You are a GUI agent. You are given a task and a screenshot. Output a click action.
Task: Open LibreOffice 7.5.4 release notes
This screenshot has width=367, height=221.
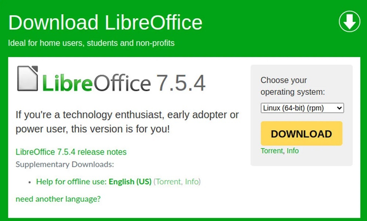pos(71,152)
